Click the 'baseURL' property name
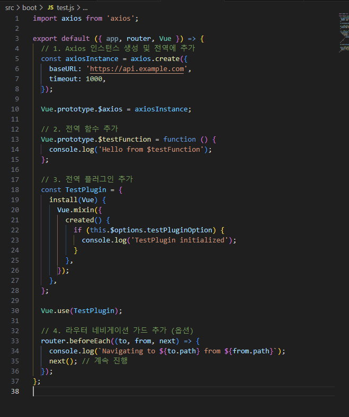Image resolution: width=349 pixels, height=417 pixels. coord(63,69)
